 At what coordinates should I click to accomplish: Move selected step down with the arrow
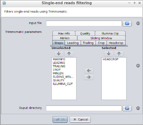tap(109, 54)
